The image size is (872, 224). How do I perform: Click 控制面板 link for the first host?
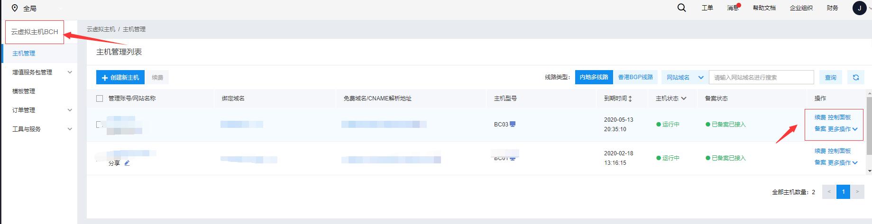pos(839,117)
